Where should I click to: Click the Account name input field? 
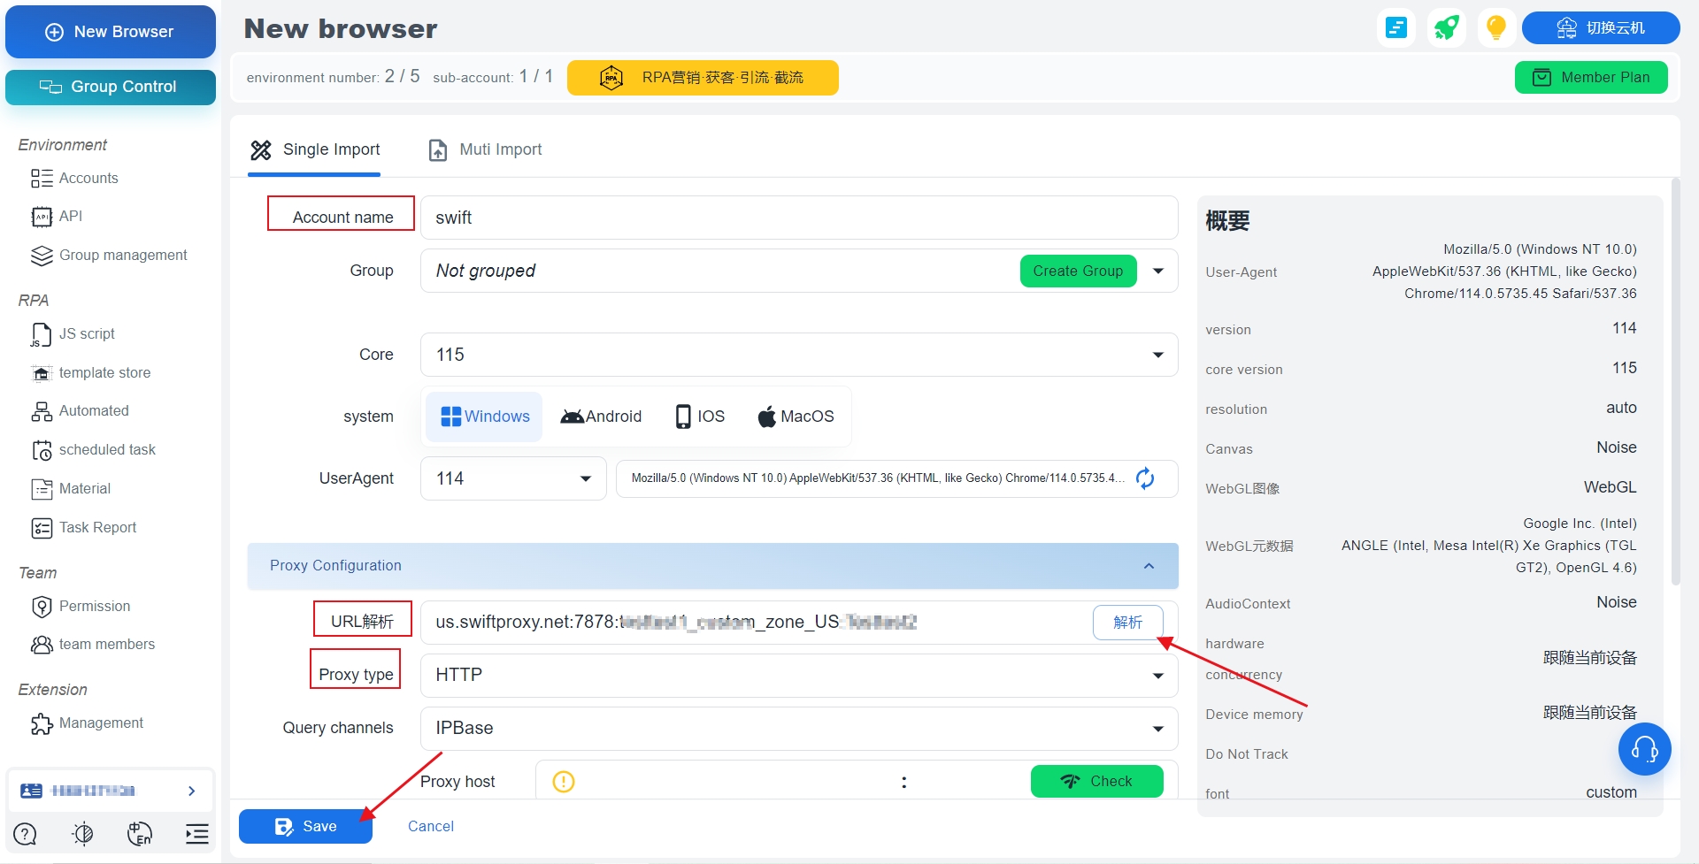pos(798,218)
